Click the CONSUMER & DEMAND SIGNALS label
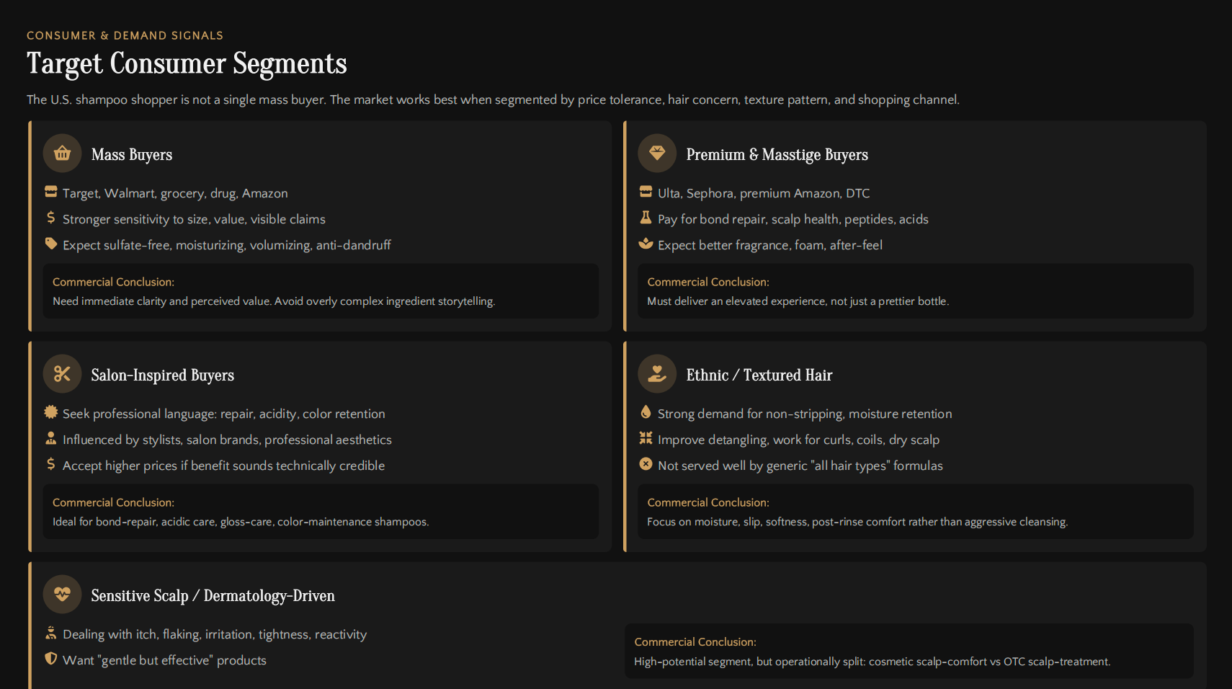1232x689 pixels. click(x=124, y=35)
